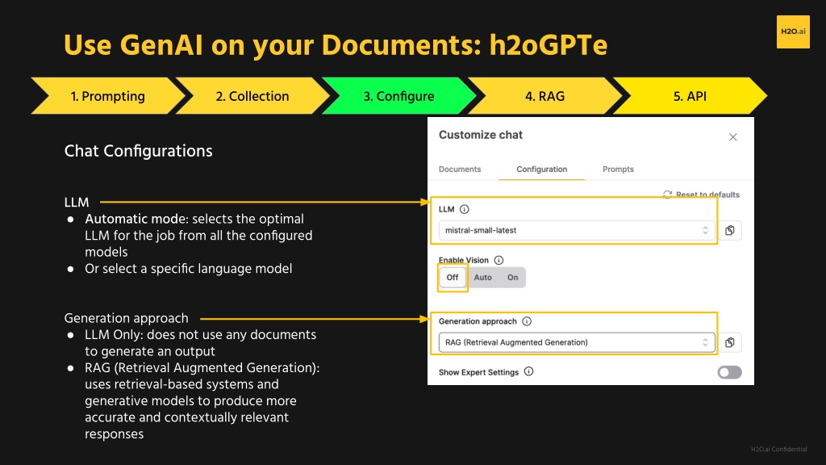The width and height of the screenshot is (826, 465).
Task: Switch to the Documents tab
Action: click(460, 170)
